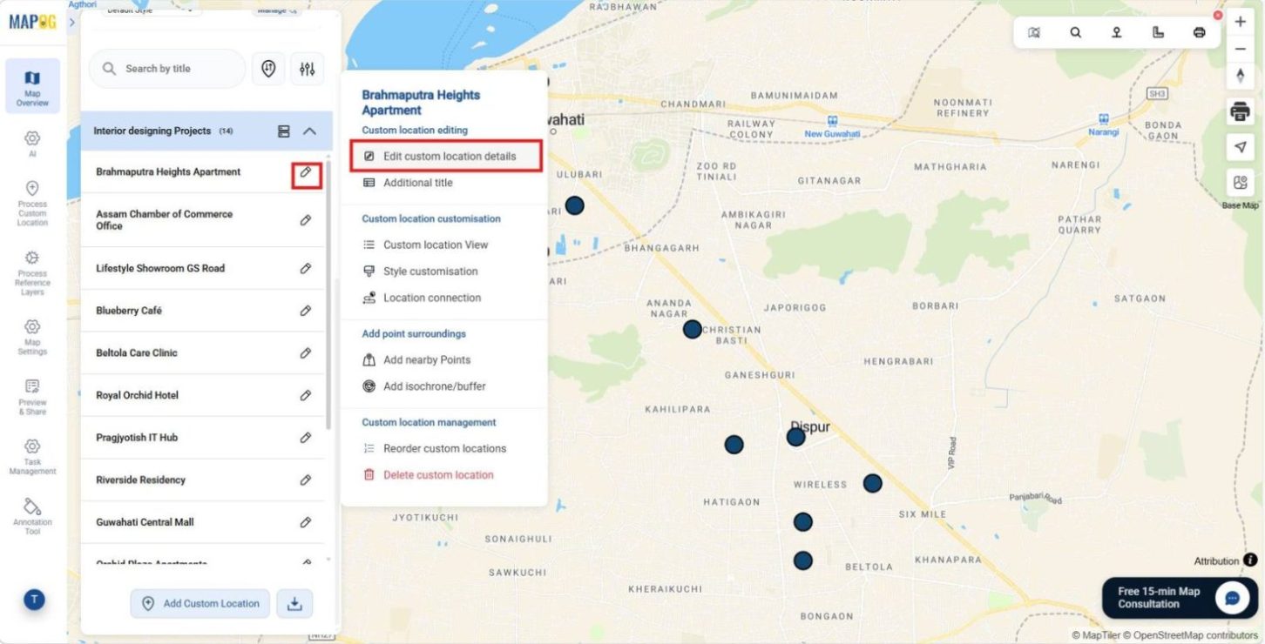
Task: Click the download icon beside Add Custom Location
Action: (x=294, y=603)
